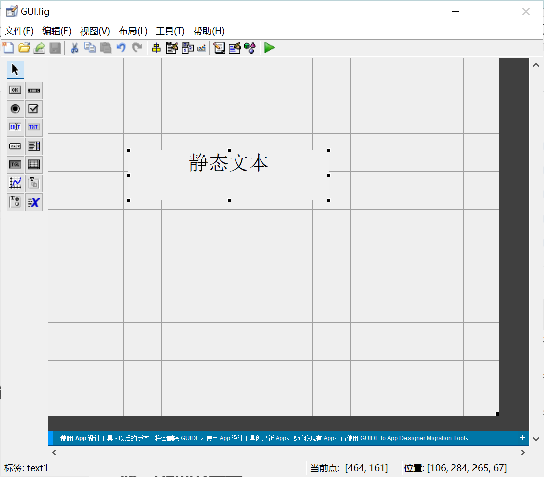Open the Menu Editor from the toolbar
The image size is (544, 477).
coord(171,48)
